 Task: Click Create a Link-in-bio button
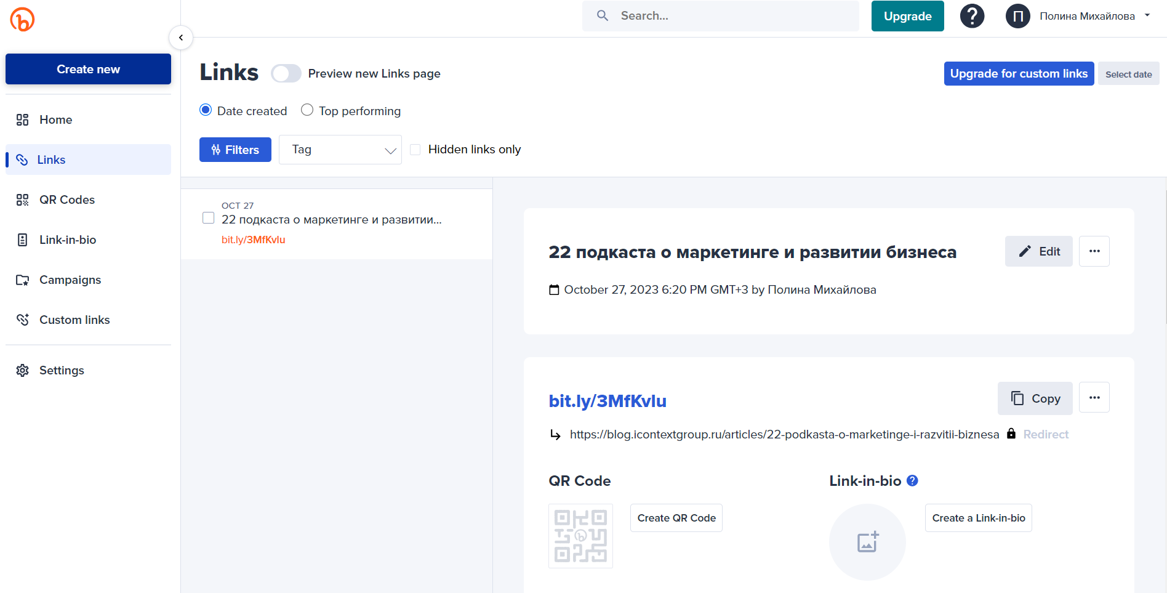(979, 518)
